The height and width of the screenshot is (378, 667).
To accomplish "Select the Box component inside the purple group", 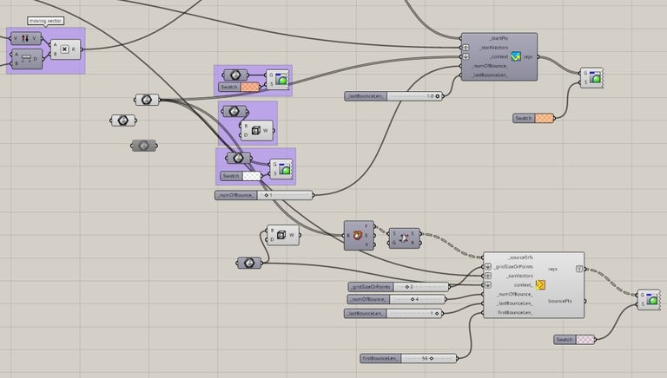I will pyautogui.click(x=256, y=130).
